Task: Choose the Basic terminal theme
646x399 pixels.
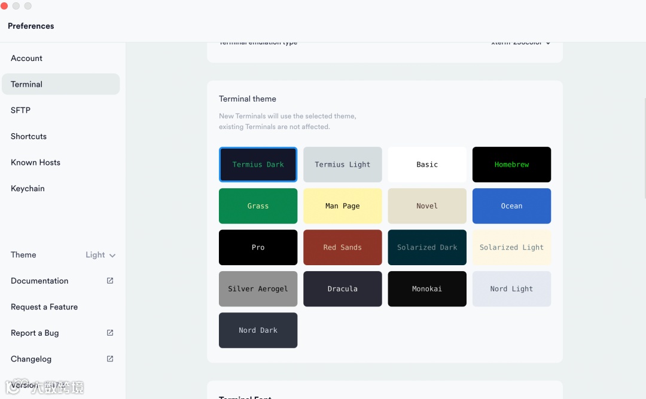Action: [x=427, y=164]
